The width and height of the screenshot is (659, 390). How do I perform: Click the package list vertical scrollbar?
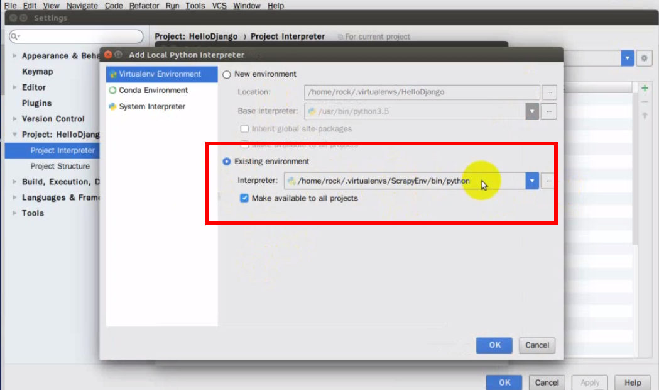click(x=634, y=169)
